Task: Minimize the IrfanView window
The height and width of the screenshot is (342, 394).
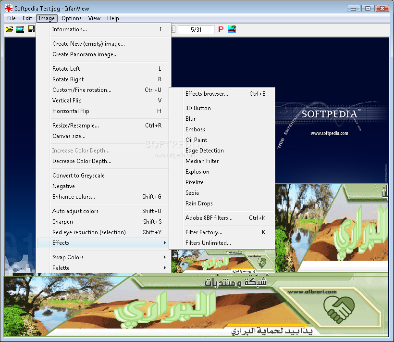Action: (353, 9)
